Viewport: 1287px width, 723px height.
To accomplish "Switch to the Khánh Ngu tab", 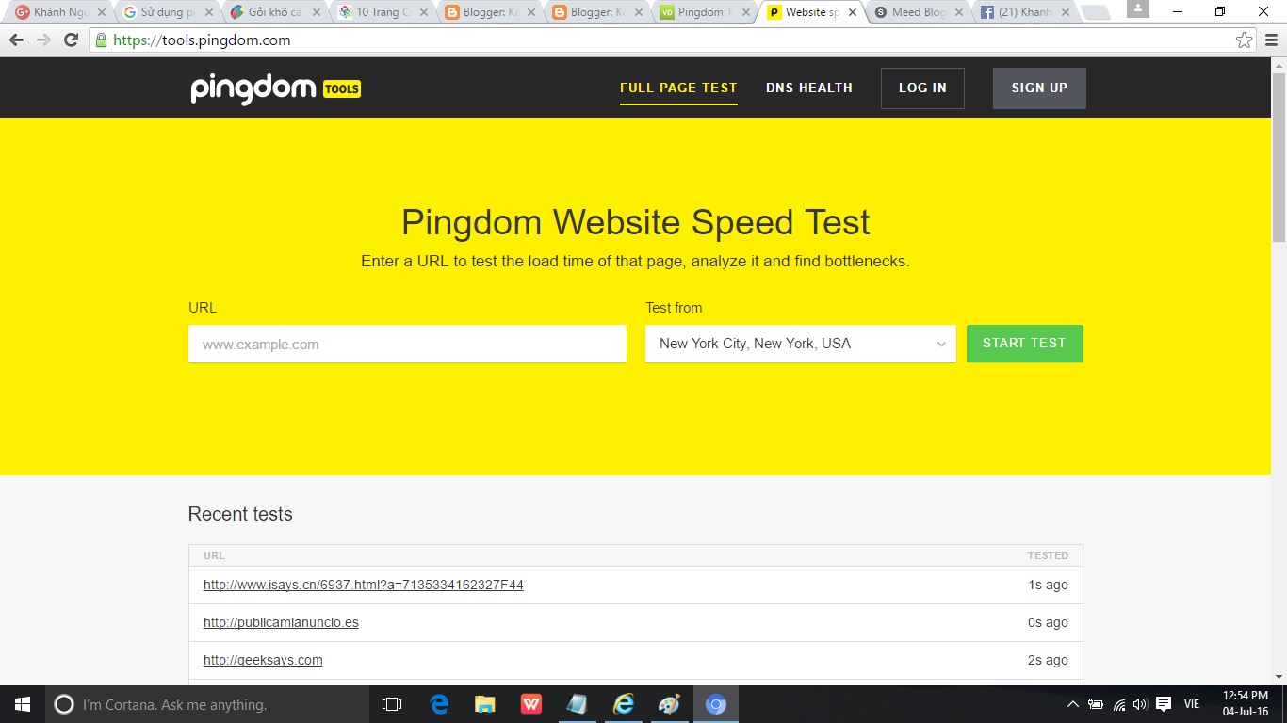I will click(x=60, y=12).
